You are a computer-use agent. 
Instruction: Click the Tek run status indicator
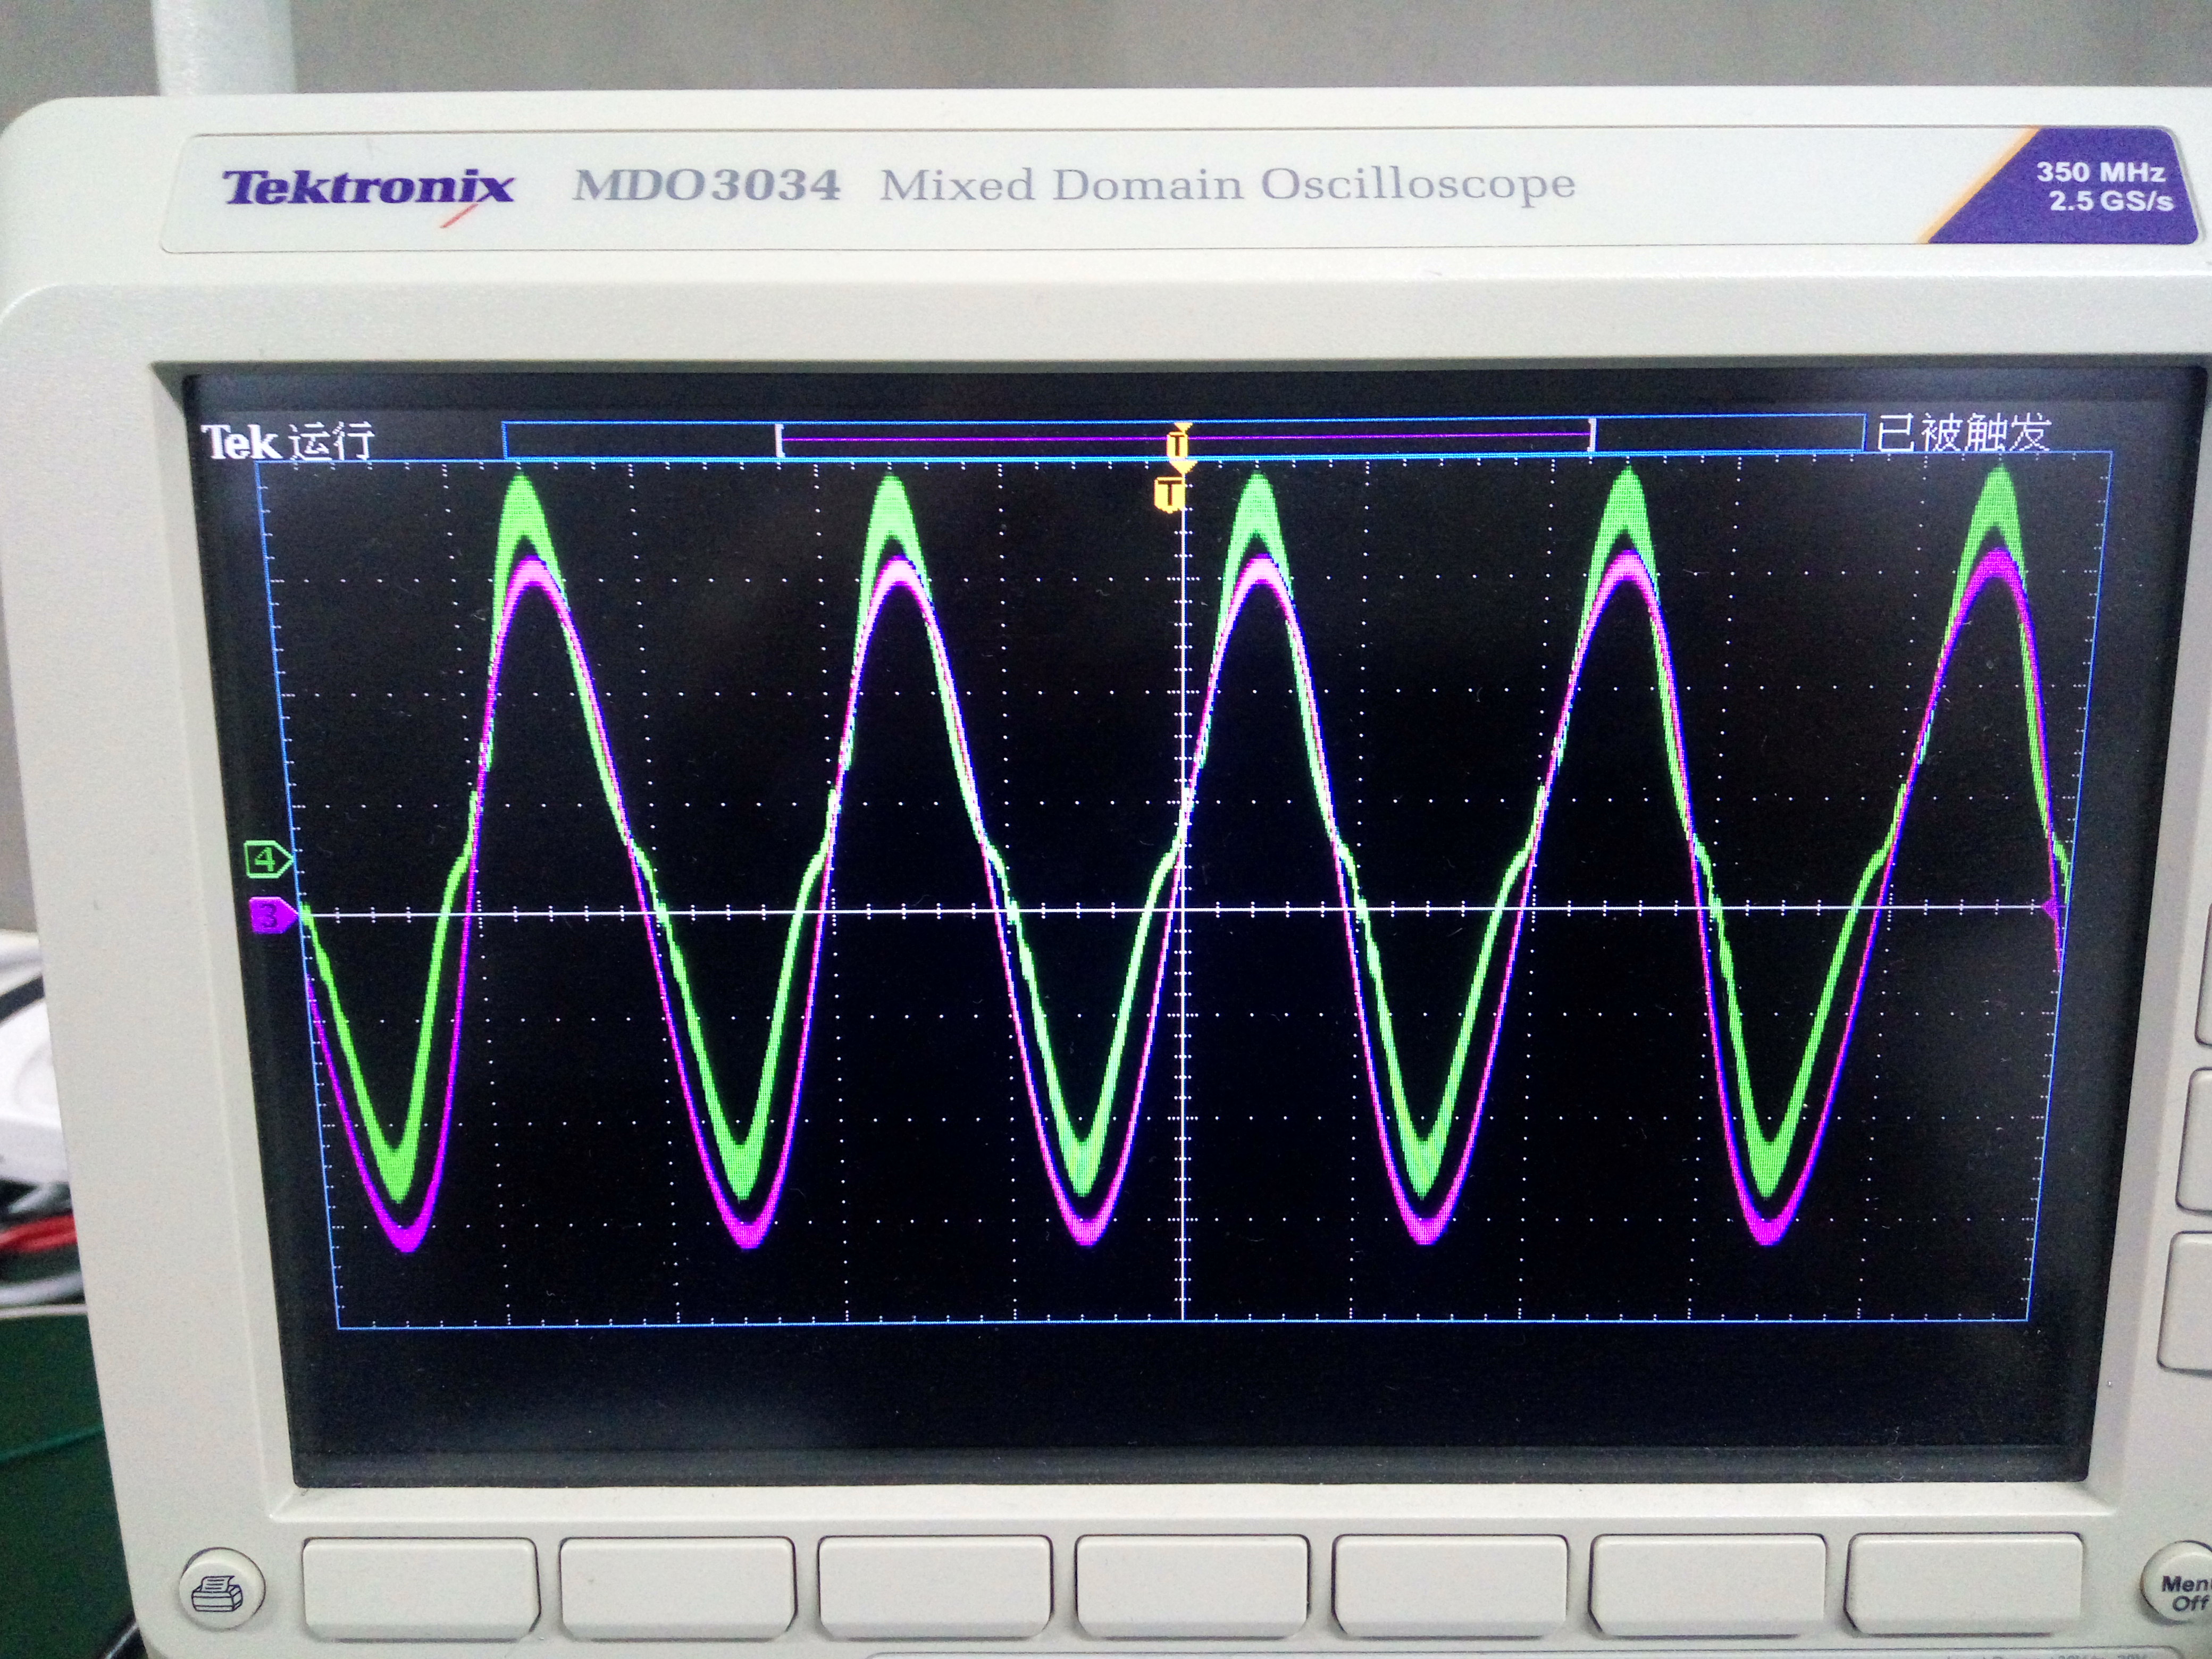[288, 441]
